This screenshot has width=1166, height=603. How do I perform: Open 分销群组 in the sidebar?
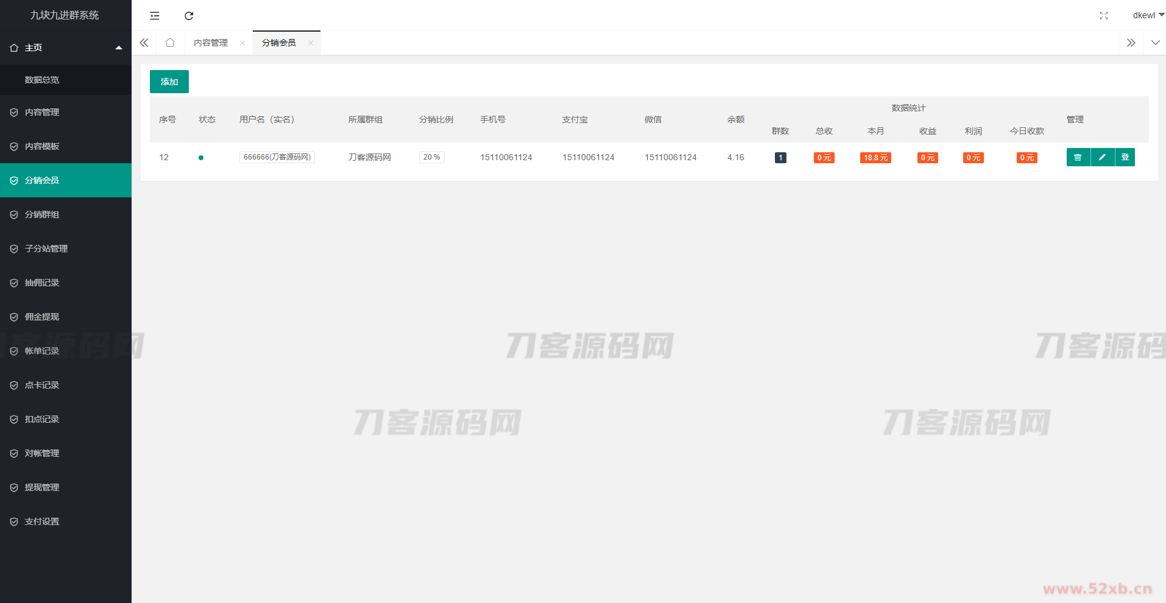point(42,214)
